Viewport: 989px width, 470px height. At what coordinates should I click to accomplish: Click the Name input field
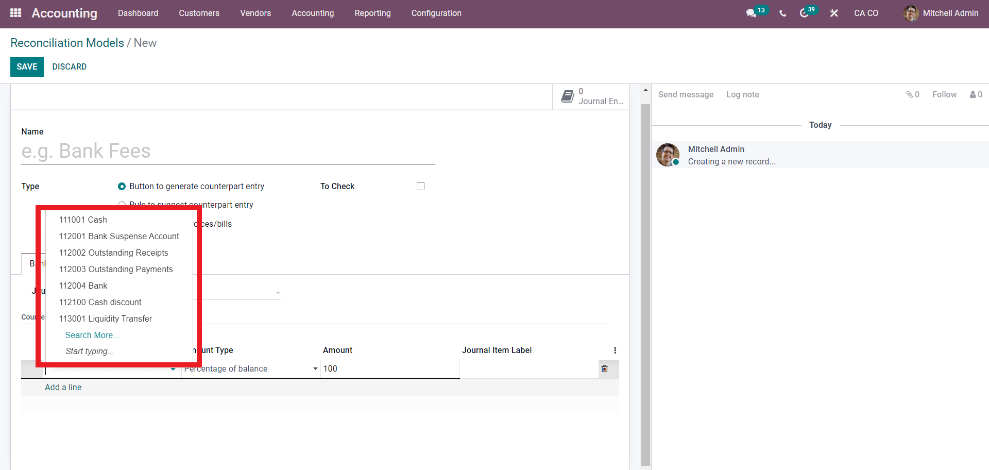click(x=228, y=152)
